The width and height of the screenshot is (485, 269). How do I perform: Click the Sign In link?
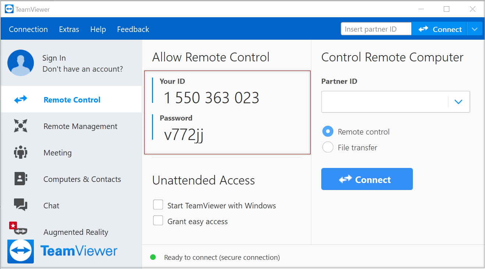click(54, 58)
